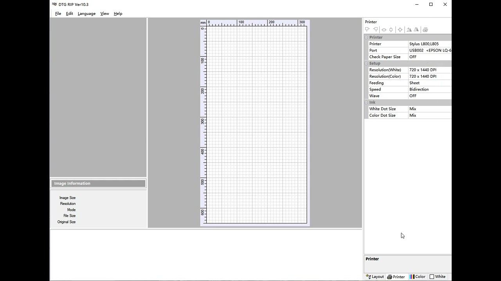Click the File Size label

click(69, 216)
